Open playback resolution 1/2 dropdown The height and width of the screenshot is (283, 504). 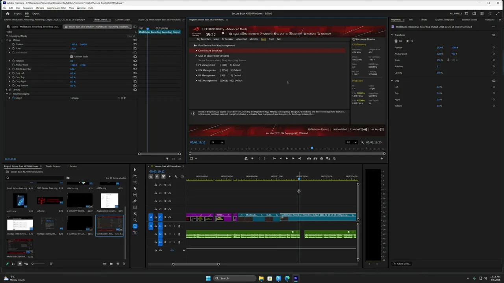(351, 142)
